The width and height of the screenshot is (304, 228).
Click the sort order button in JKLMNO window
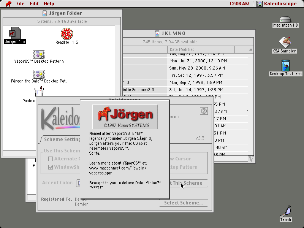point(251,49)
